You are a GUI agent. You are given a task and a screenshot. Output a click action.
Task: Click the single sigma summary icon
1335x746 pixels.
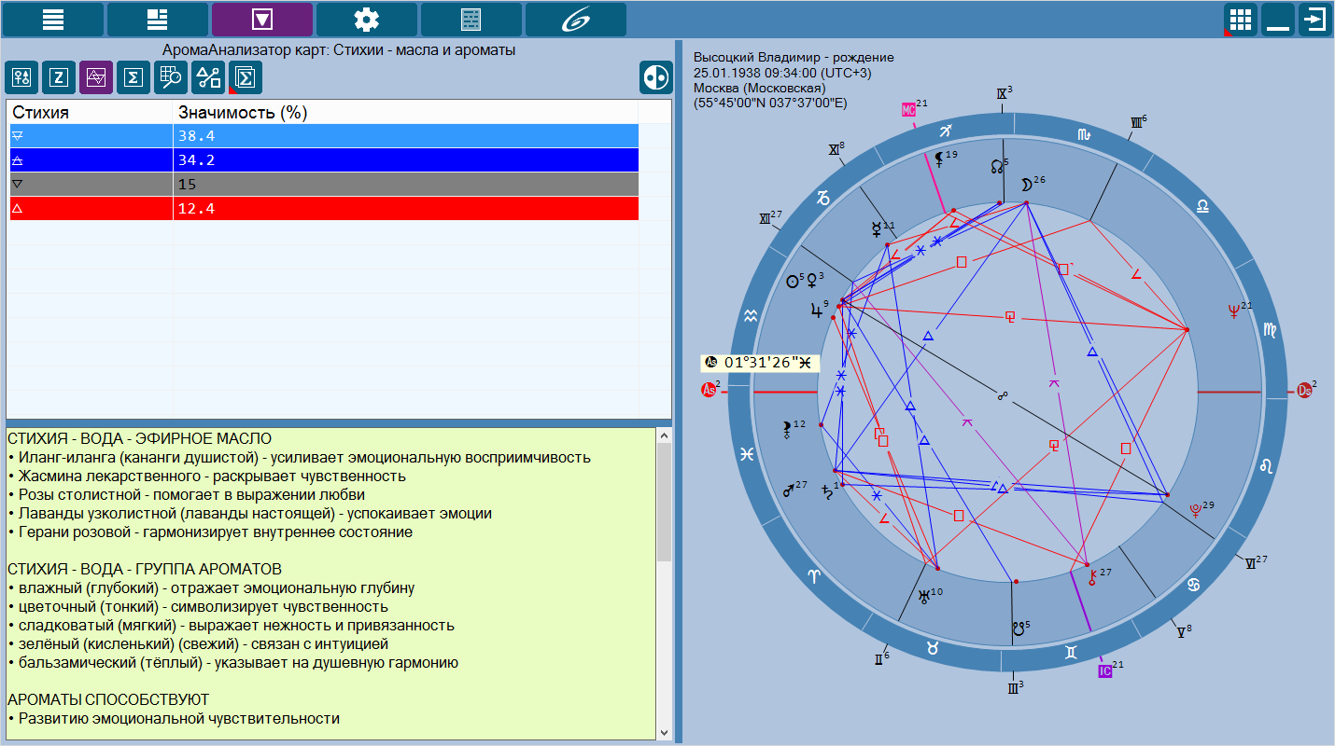tap(133, 78)
